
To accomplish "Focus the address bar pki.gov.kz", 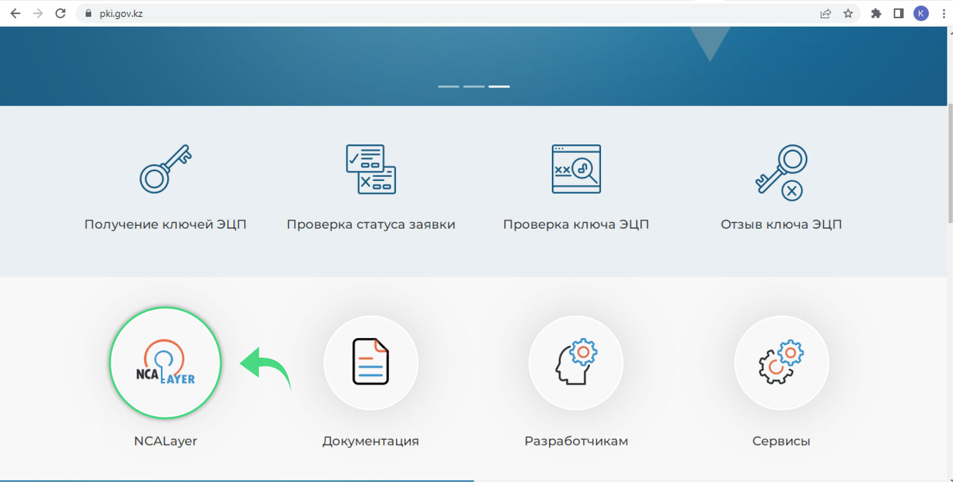I will 448,14.
